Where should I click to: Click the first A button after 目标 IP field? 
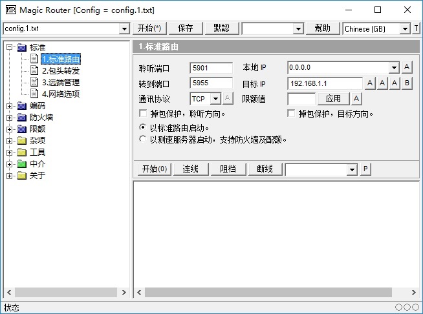pyautogui.click(x=370, y=83)
